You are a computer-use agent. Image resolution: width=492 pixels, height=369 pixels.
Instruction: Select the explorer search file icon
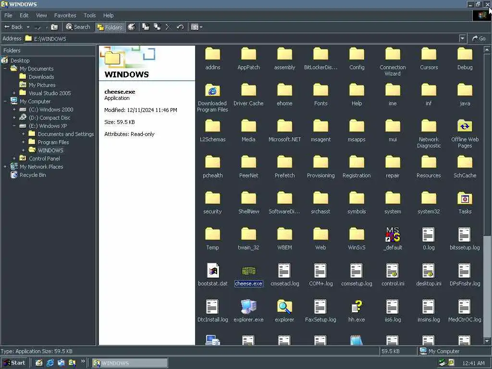pyautogui.click(x=284, y=307)
